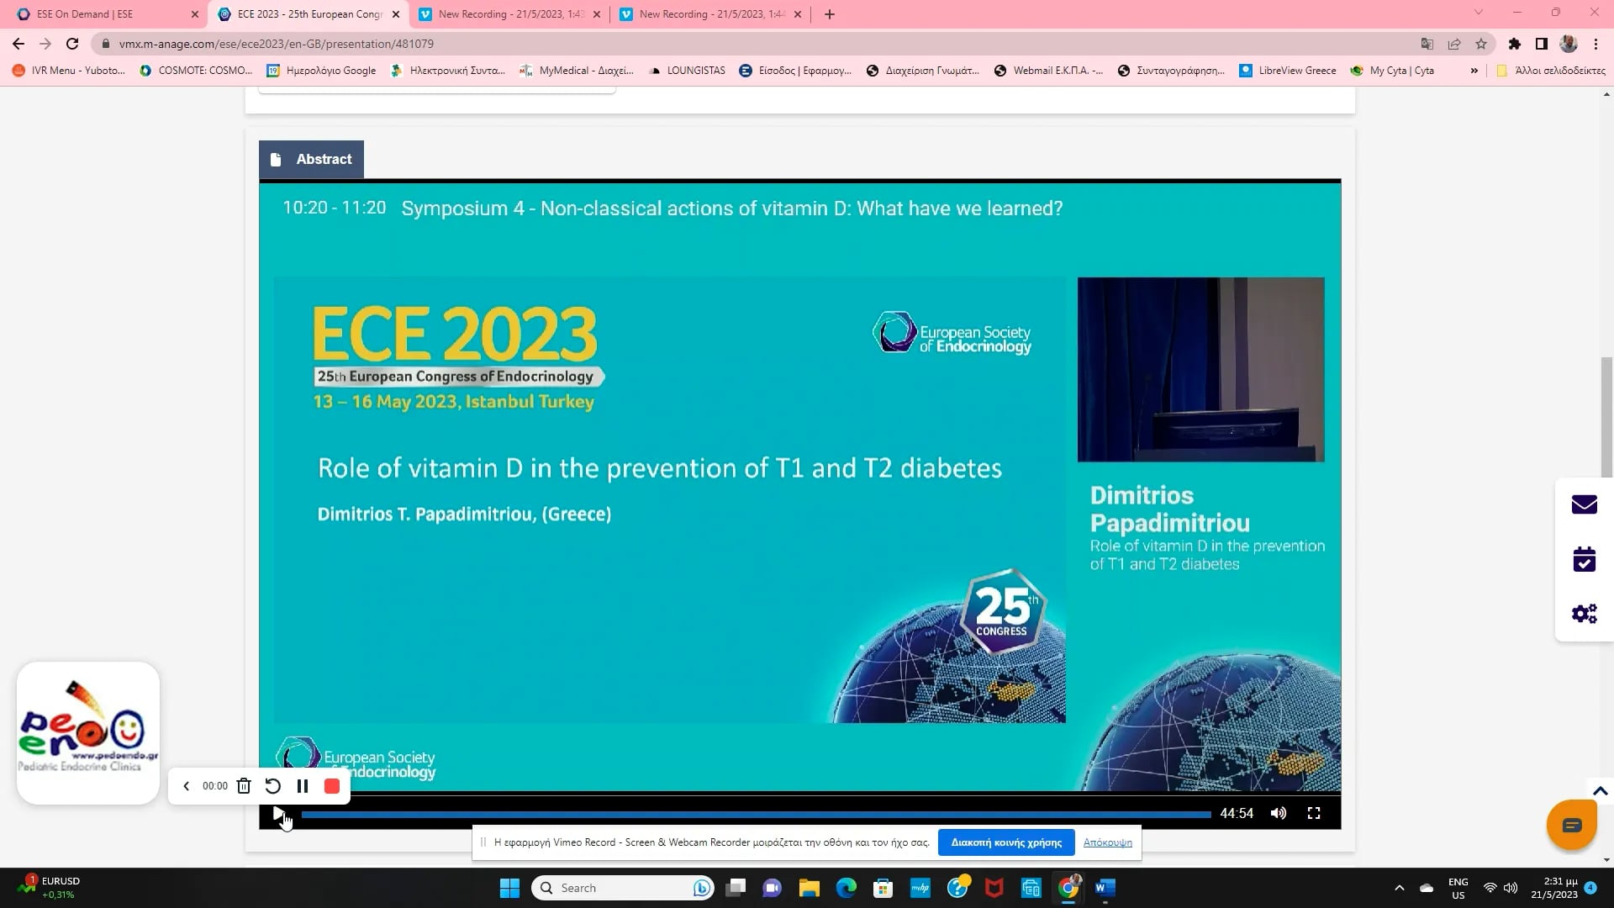
Task: Open the Chrome extensions puzzle menu
Action: (x=1515, y=44)
